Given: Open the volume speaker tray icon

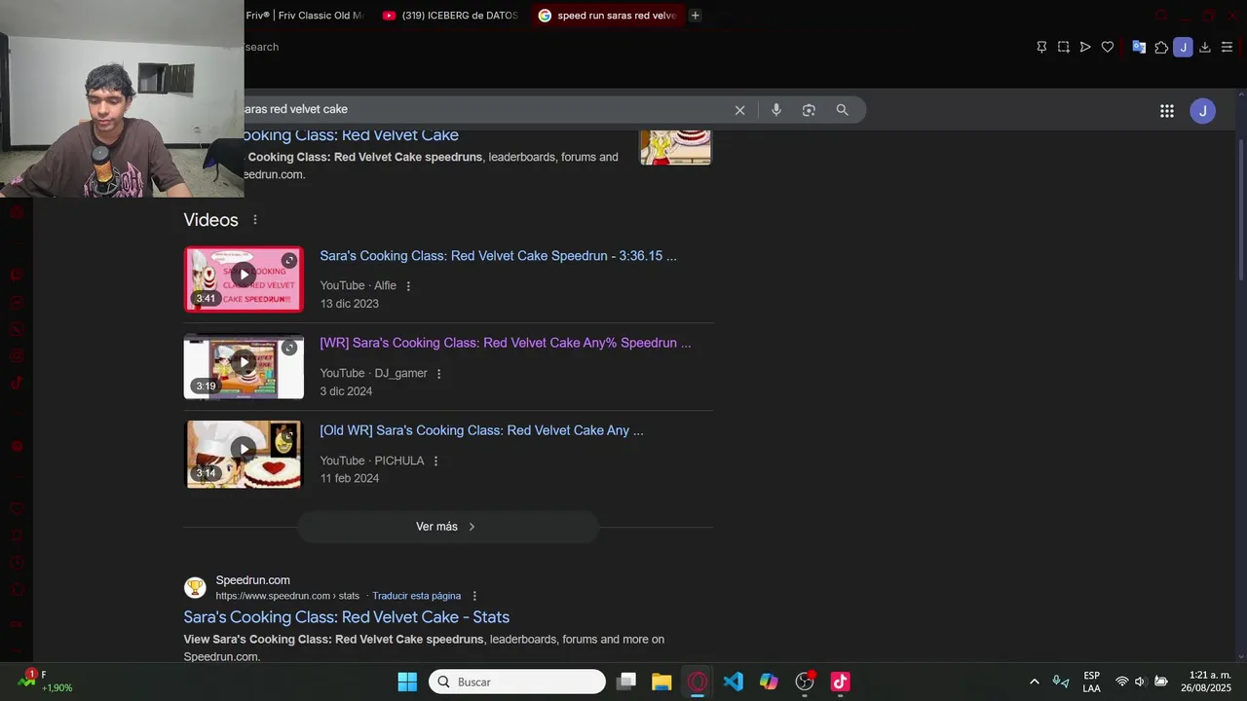Looking at the screenshot, I should point(1140,682).
